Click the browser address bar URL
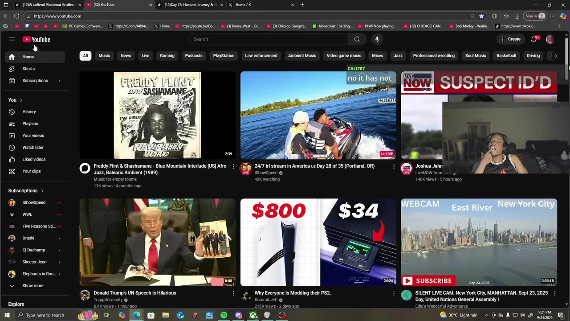570x321 pixels. [x=57, y=16]
